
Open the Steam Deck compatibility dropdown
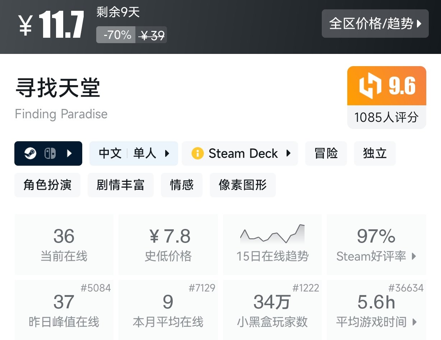[288, 153]
